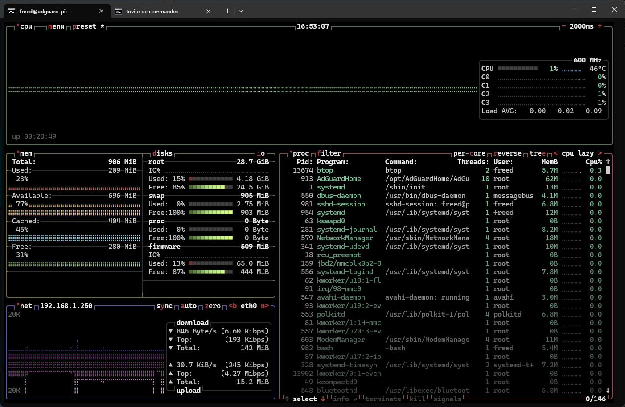The width and height of the screenshot is (625, 407).
Task: Cycle the preset layout option
Action: [x=84, y=26]
